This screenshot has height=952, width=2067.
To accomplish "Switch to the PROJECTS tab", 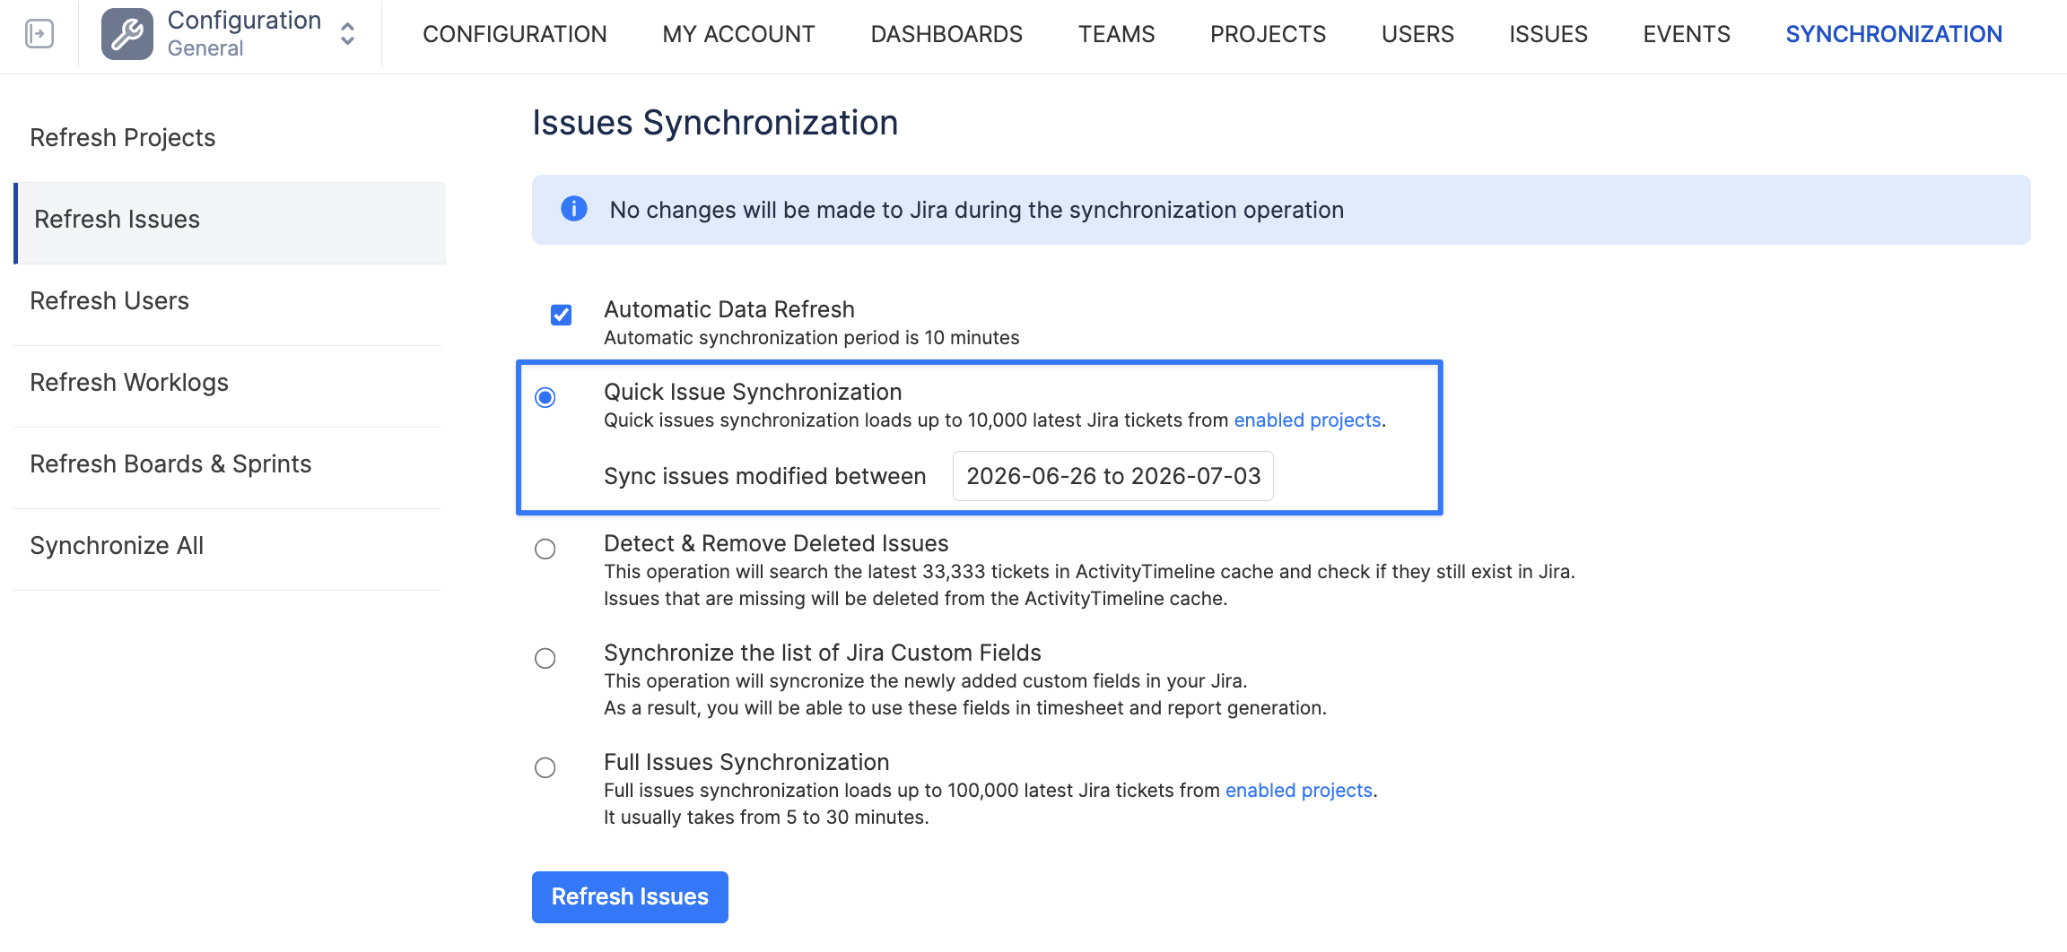I will click(1268, 34).
